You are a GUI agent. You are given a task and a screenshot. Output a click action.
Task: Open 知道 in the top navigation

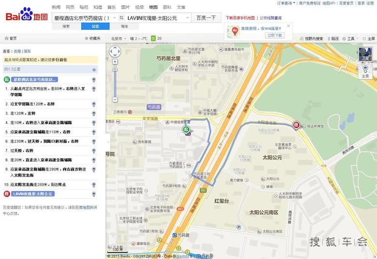(98, 7)
